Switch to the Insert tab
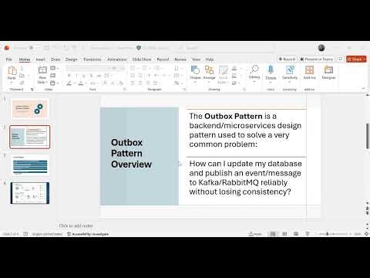This screenshot has height=278, width=370. coord(40,59)
